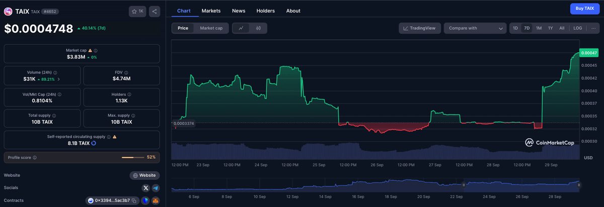Click the share icon next to watchlist star
This screenshot has height=207, width=604.
coord(154,11)
